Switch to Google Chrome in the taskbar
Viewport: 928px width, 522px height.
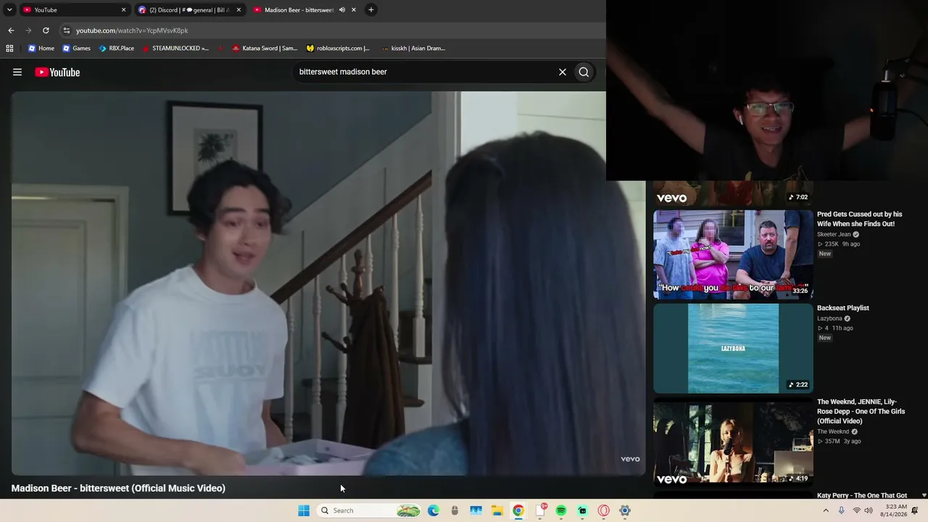click(x=518, y=510)
